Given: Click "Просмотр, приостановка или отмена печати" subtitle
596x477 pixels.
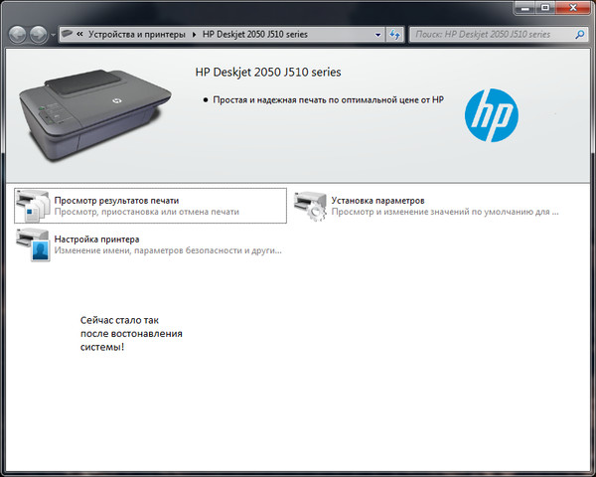Looking at the screenshot, I should 146,212.
